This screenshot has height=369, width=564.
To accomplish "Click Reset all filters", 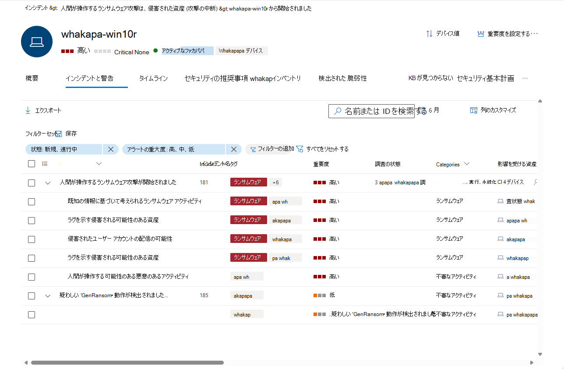I will (323, 149).
